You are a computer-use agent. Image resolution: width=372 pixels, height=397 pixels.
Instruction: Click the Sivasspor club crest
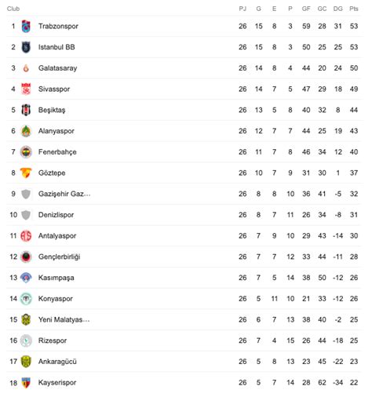point(26,89)
